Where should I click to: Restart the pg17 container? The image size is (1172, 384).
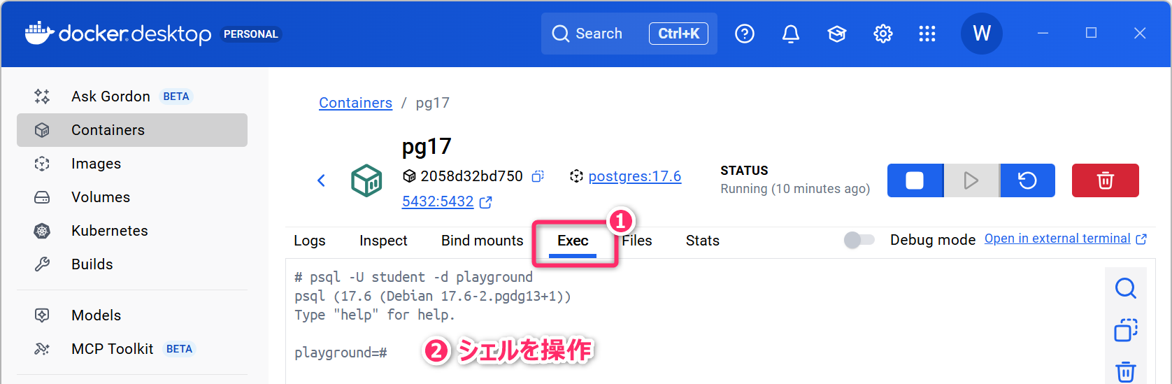pos(1027,180)
